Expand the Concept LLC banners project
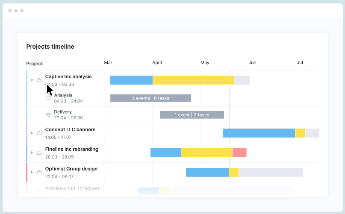Screen dimensions: 345x214 [32, 133]
